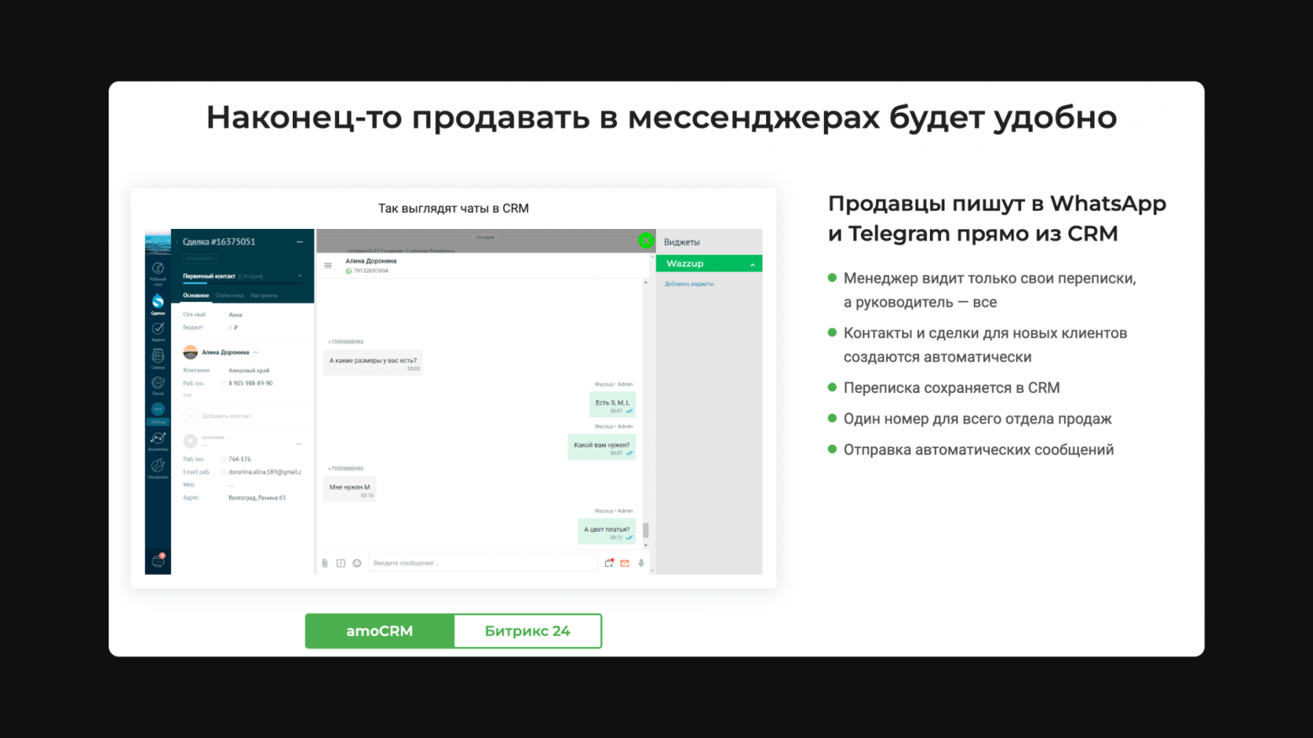Open the emoji picker in the chat

click(356, 562)
